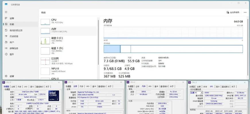Select the CPU performance graph entry
This screenshot has width=250, height=114.
point(69,21)
